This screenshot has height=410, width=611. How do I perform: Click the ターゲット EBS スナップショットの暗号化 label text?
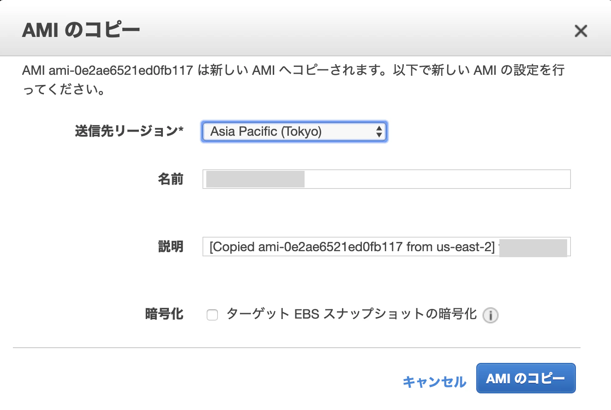pos(352,314)
